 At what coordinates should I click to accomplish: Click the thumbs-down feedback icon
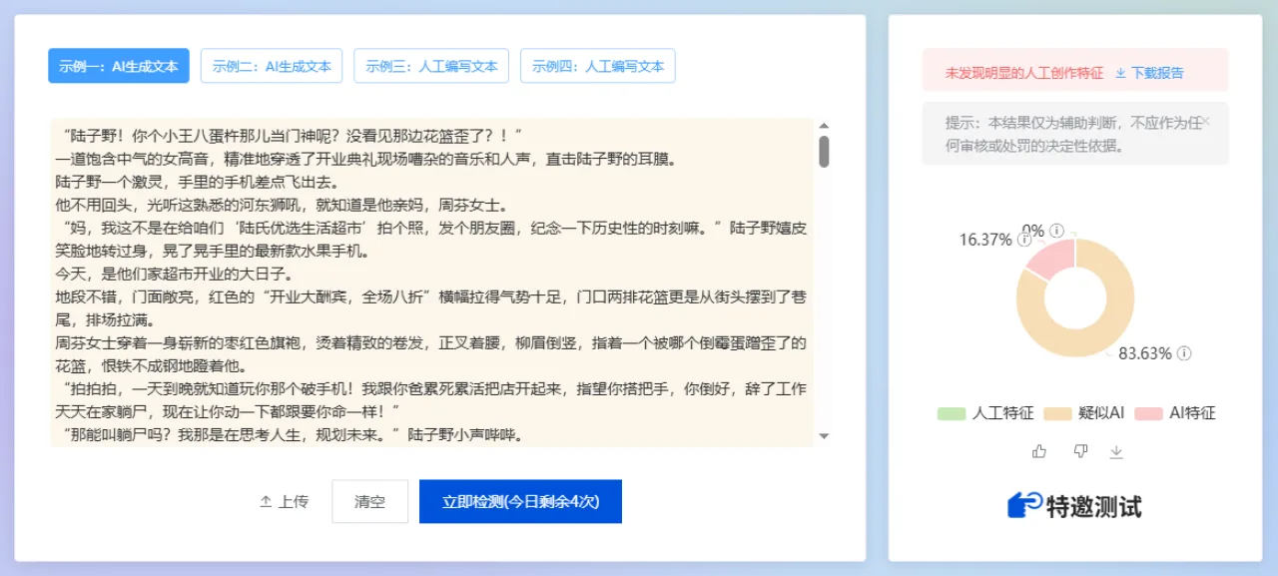(x=1079, y=451)
